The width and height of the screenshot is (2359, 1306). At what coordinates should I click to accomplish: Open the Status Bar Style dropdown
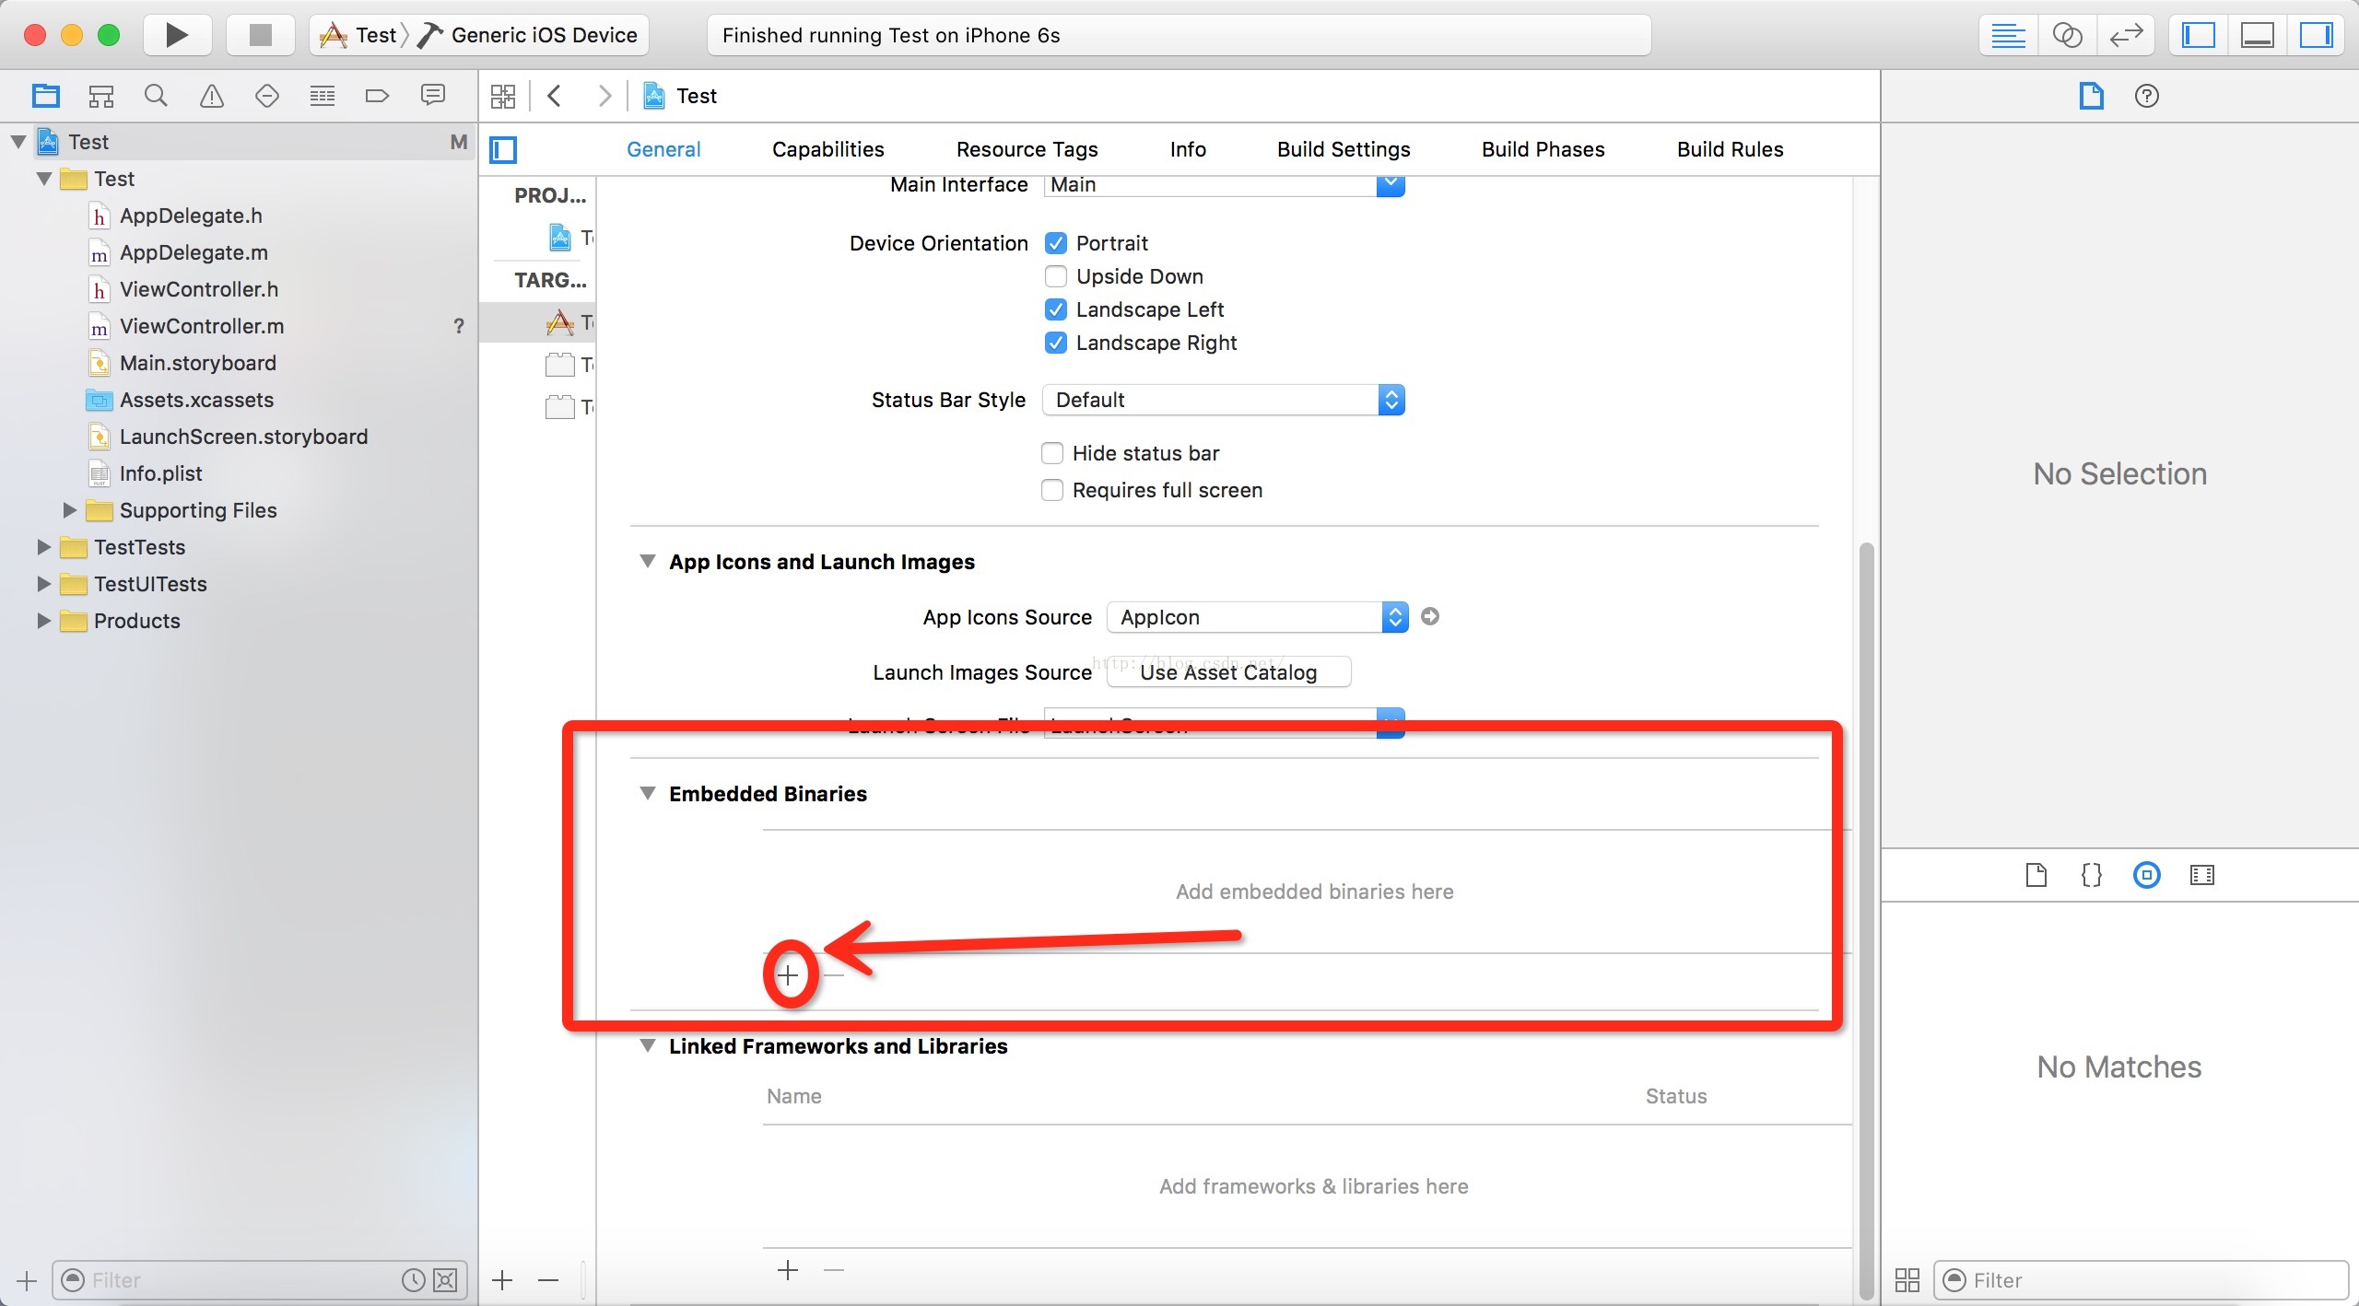coord(1224,400)
